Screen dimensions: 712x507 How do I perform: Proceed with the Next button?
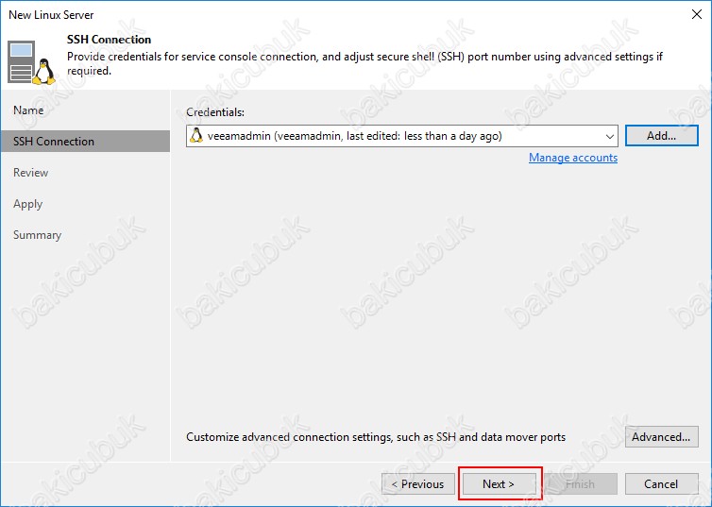click(x=499, y=483)
